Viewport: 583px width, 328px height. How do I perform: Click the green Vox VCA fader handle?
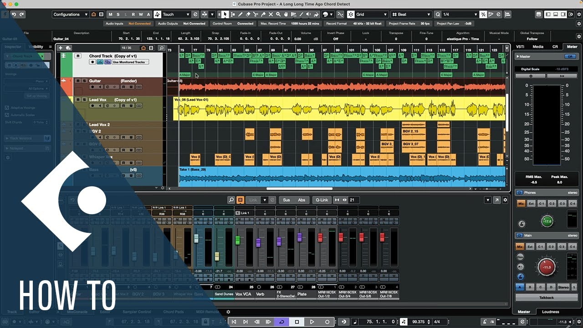(x=237, y=240)
